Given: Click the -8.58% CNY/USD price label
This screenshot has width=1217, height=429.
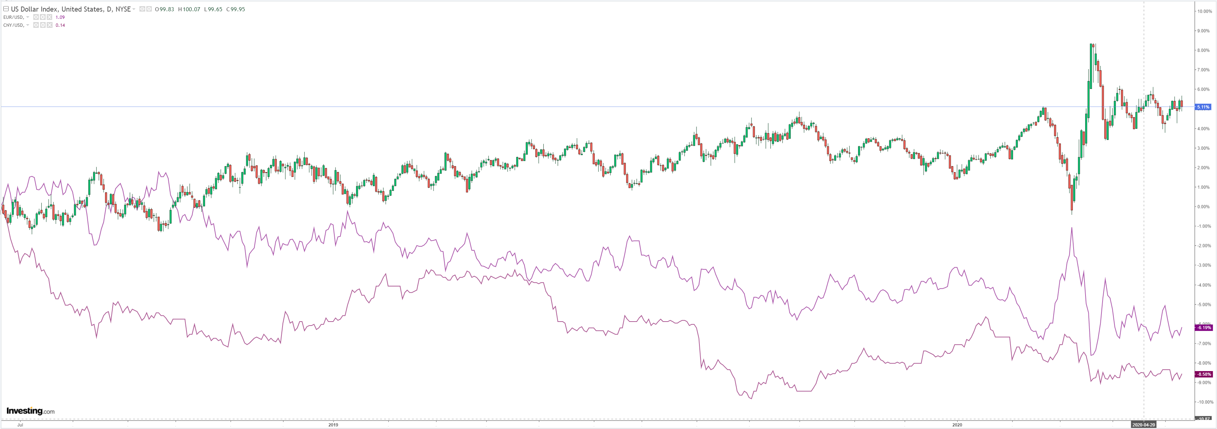Looking at the screenshot, I should coord(1203,374).
